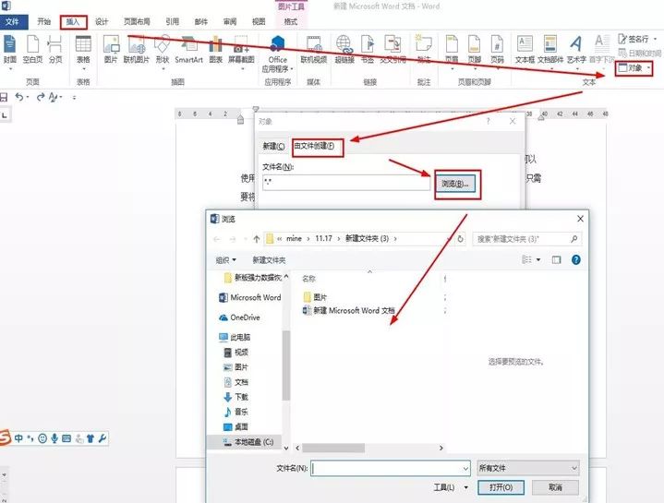Screen dimensions: 664x503
Task: Open the view options dropdown
Action: point(538,259)
